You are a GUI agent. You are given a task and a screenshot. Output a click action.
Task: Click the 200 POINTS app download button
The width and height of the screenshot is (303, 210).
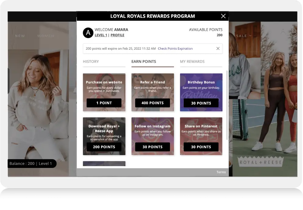click(x=104, y=147)
